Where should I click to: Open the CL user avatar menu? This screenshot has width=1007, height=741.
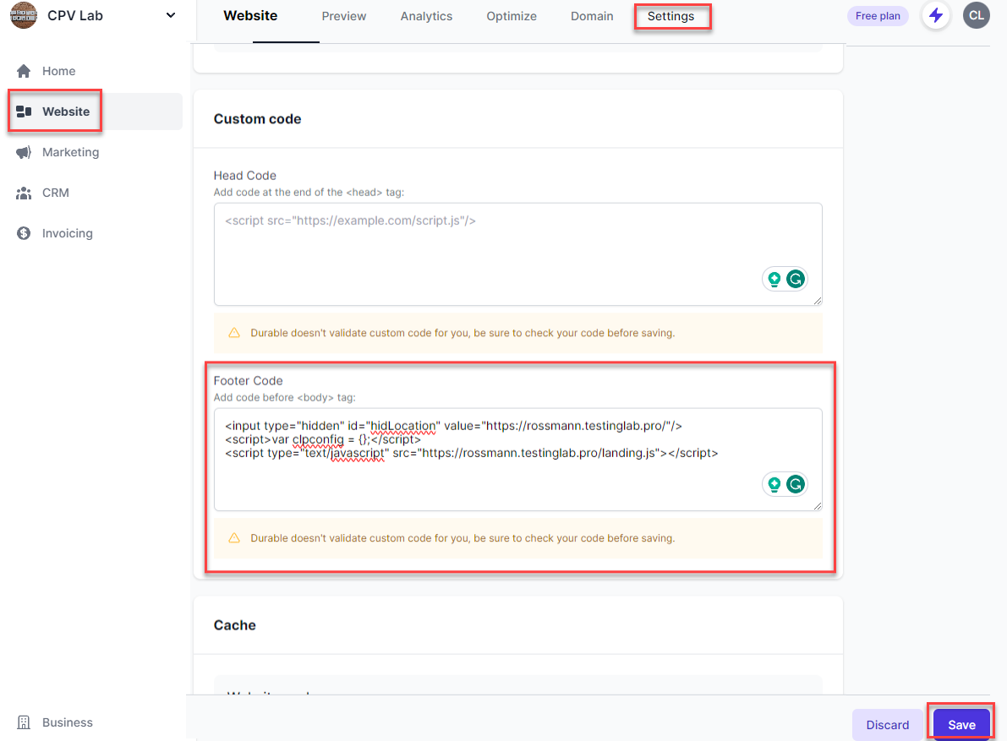click(x=976, y=15)
